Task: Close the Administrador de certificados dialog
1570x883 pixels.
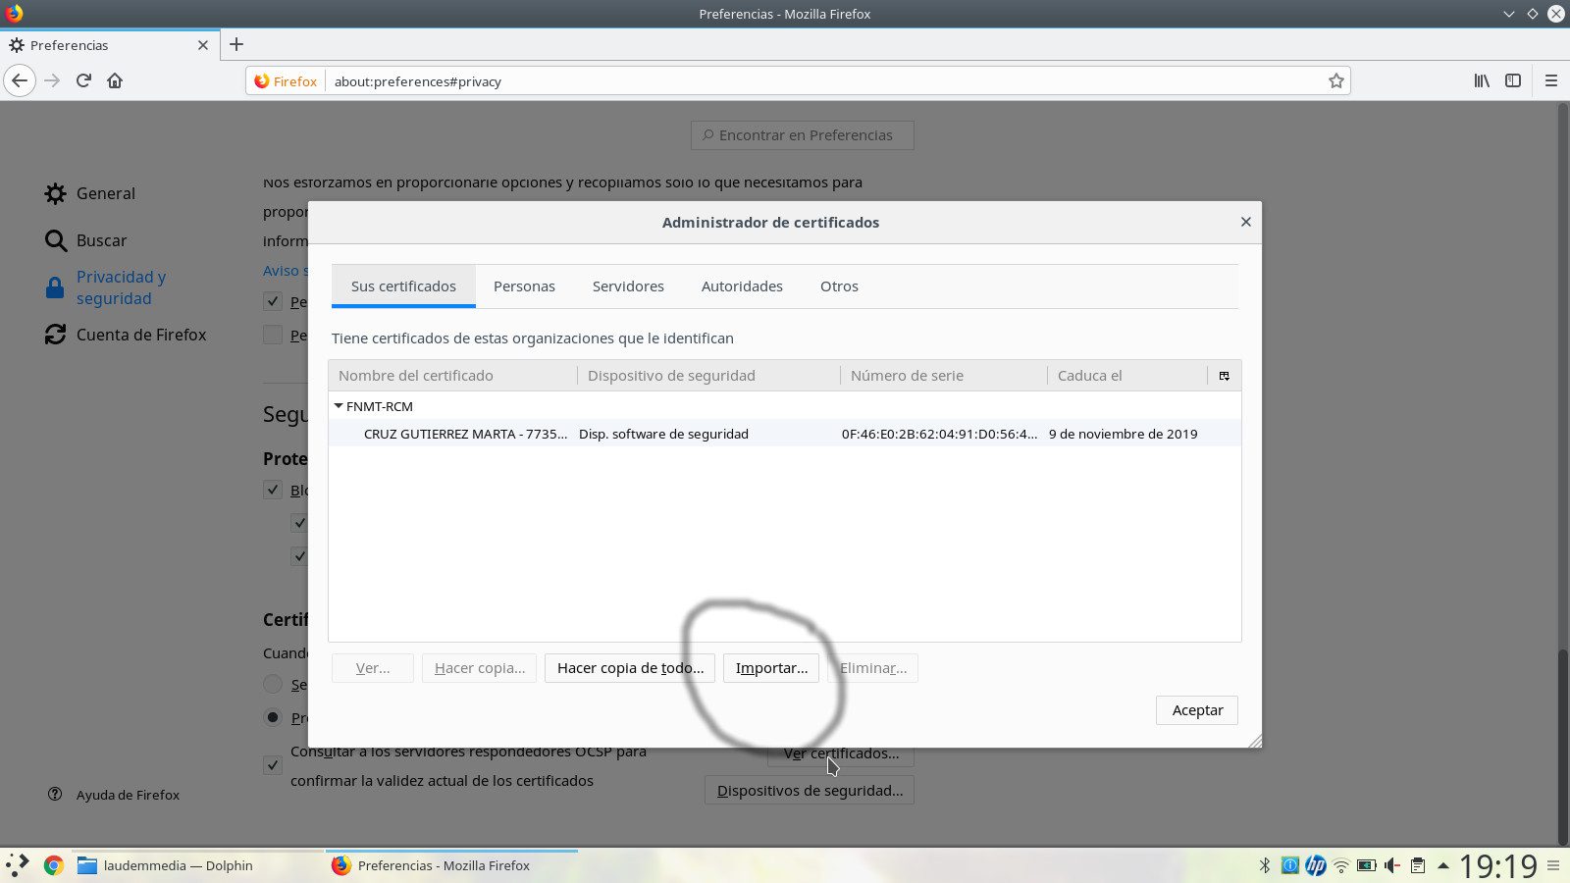Action: click(x=1245, y=222)
